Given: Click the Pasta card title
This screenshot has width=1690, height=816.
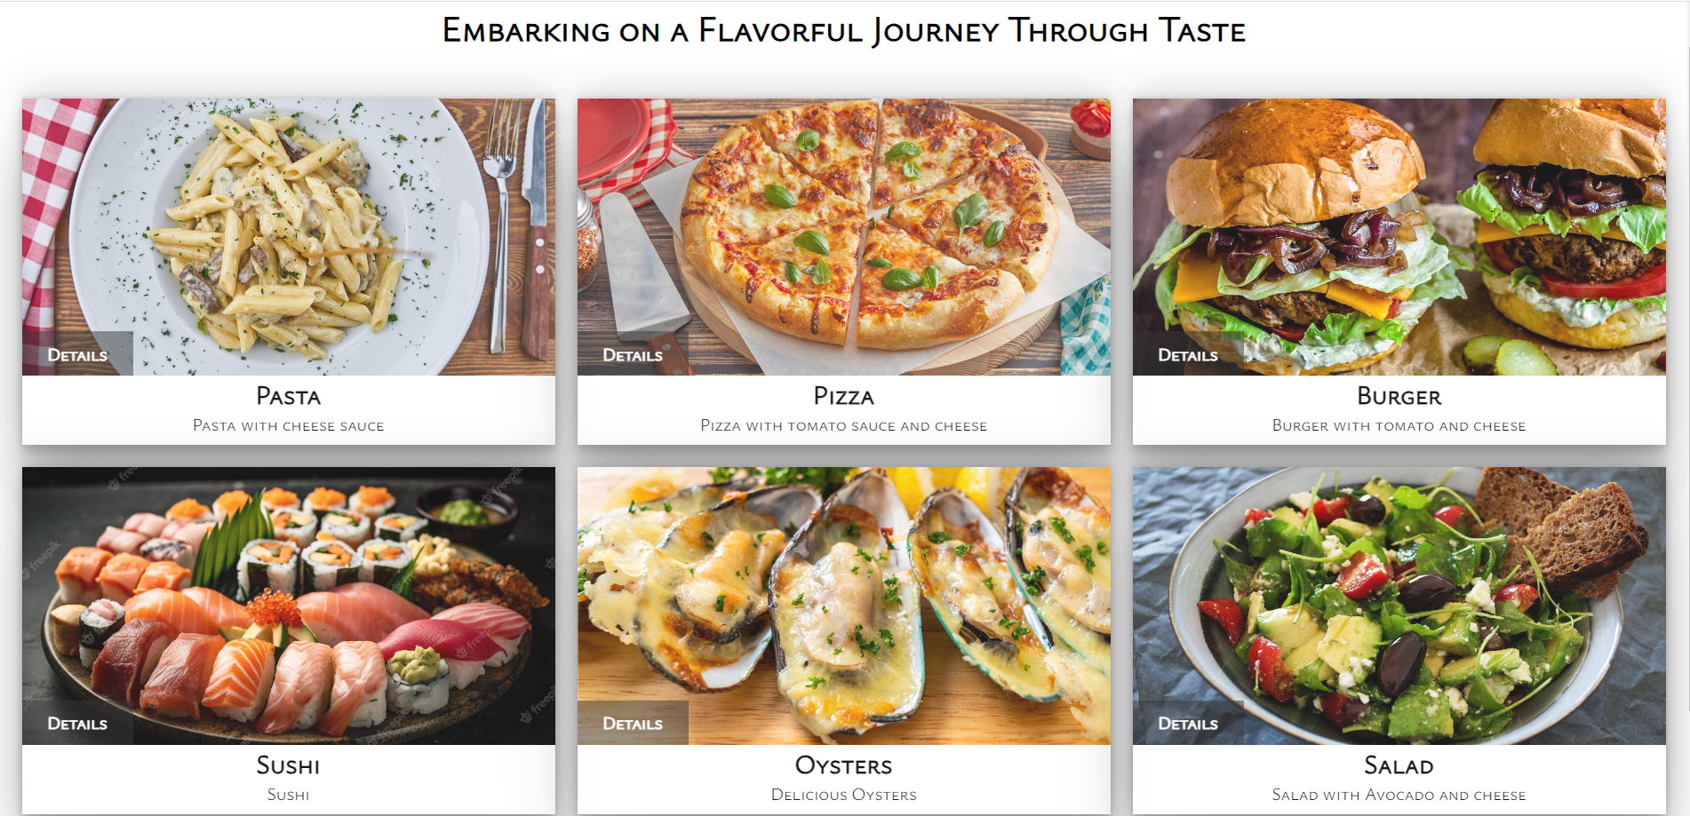Looking at the screenshot, I should point(289,396).
